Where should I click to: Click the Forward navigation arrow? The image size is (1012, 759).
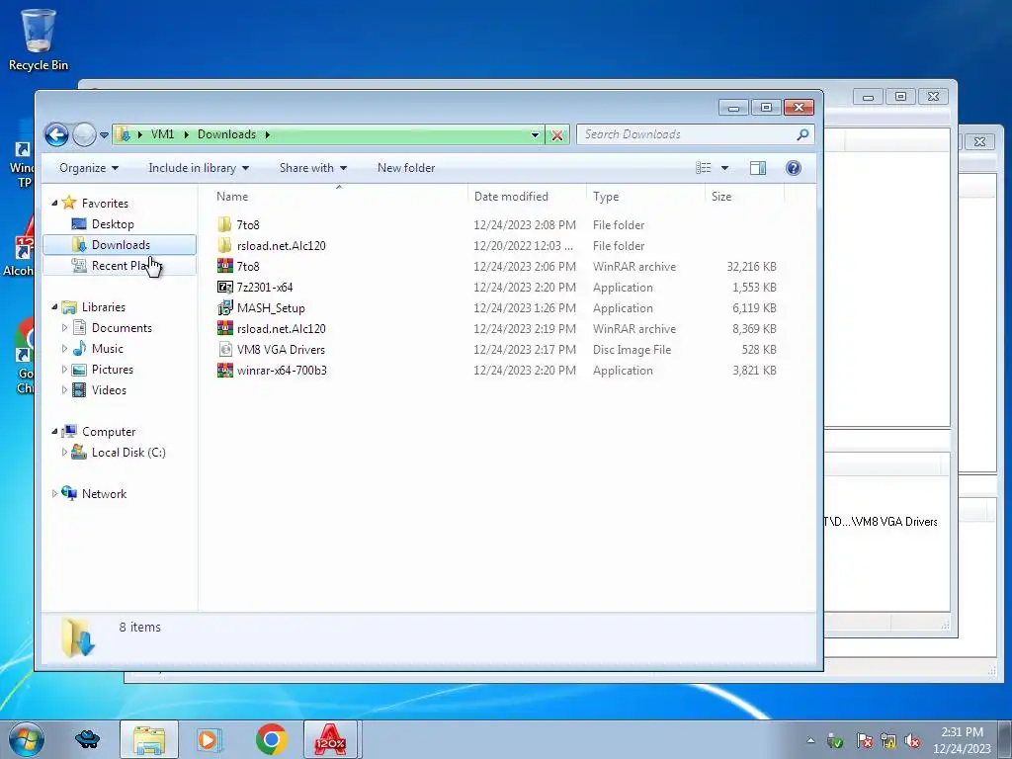85,134
